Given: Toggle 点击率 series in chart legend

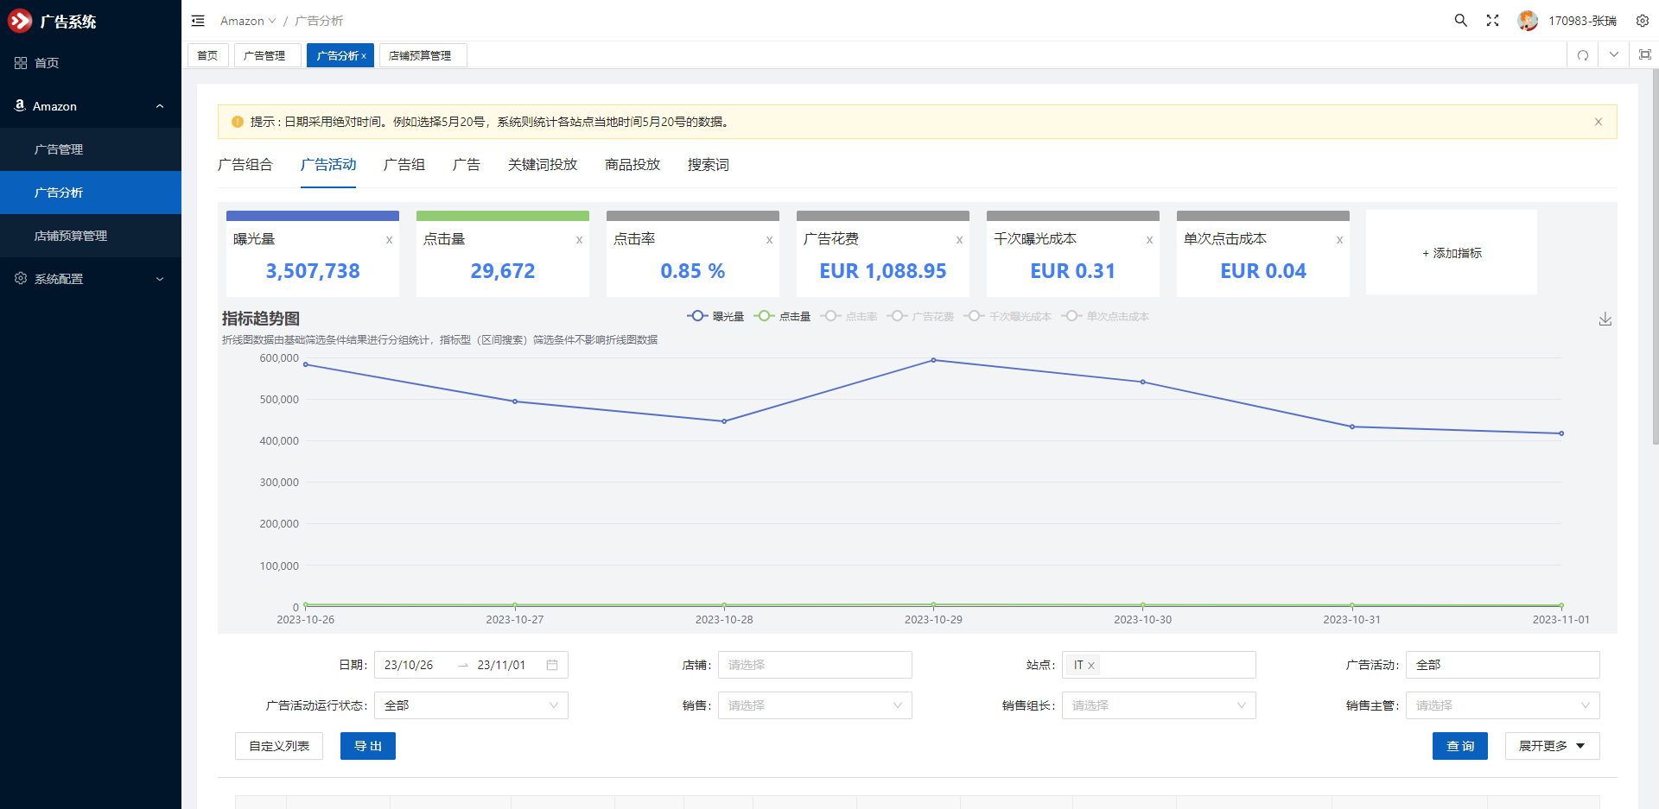Looking at the screenshot, I should point(849,317).
